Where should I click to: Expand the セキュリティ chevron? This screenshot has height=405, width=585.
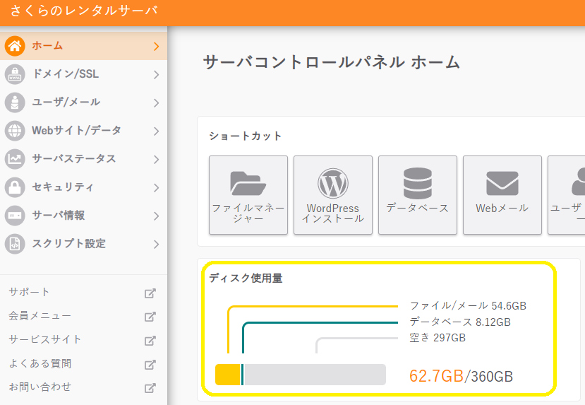[x=157, y=187]
